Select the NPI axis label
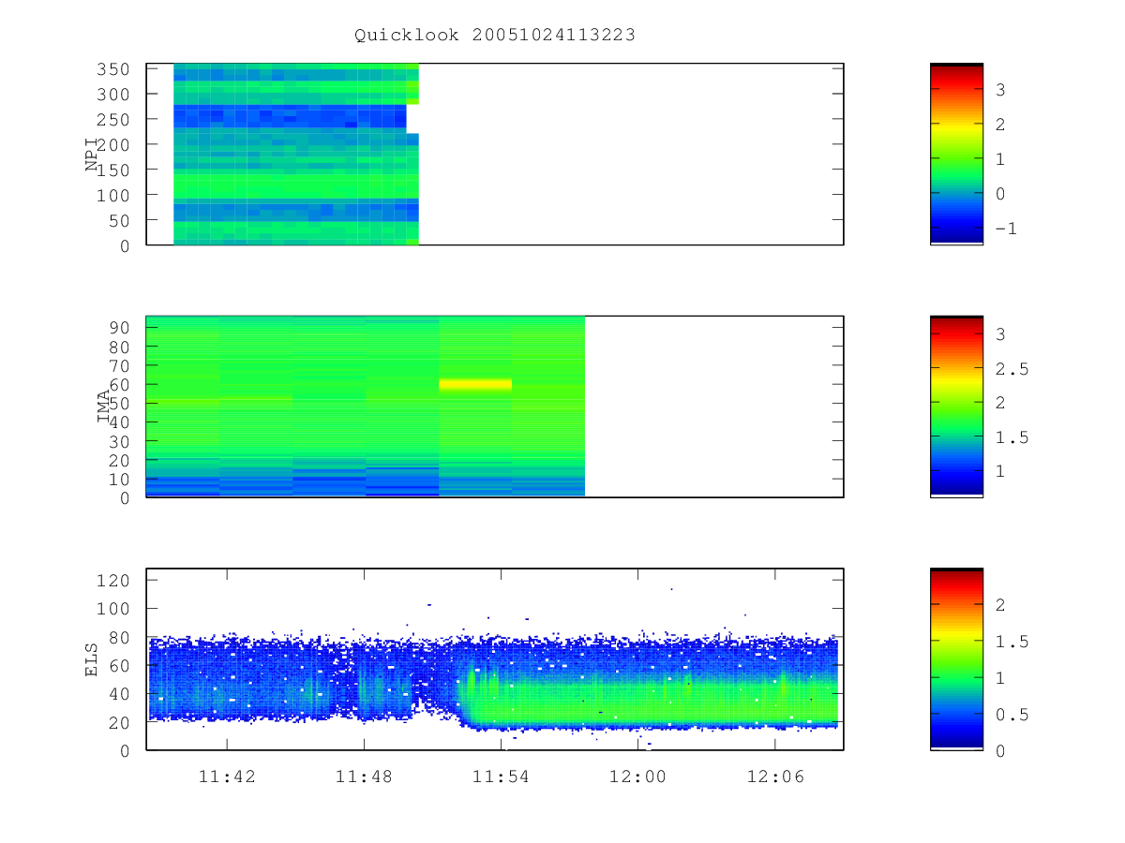The height and width of the screenshot is (843, 1125). pos(92,154)
